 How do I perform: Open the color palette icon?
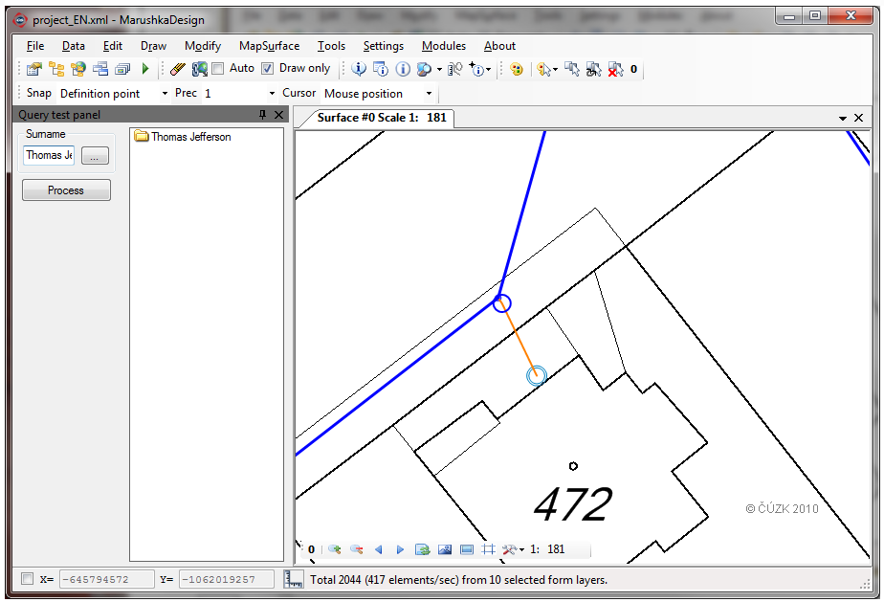click(x=517, y=69)
